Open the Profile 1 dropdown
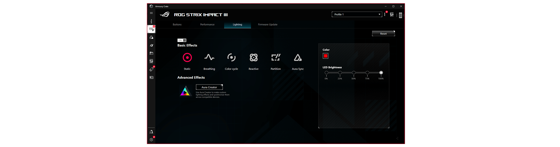The image size is (560, 147). tap(357, 14)
